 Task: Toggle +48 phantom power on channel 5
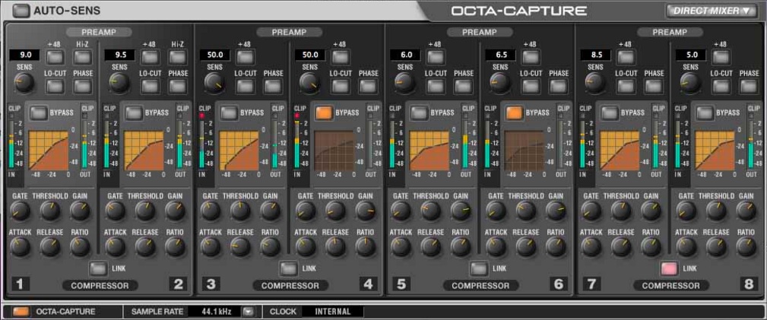436,57
